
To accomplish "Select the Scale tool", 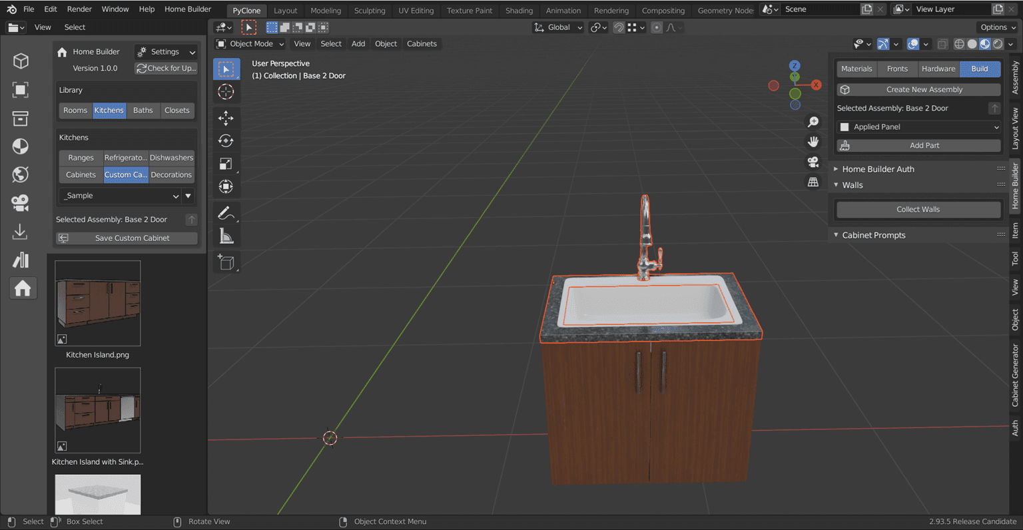I will tap(226, 164).
